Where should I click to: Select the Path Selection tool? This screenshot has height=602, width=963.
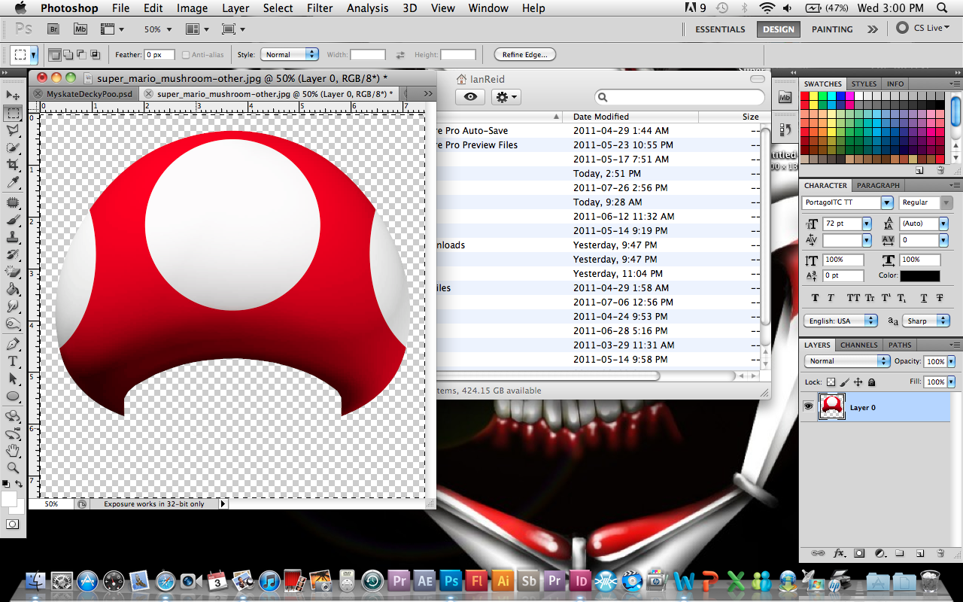pyautogui.click(x=13, y=379)
